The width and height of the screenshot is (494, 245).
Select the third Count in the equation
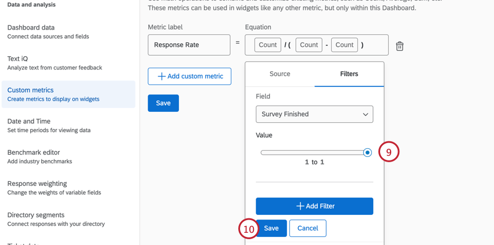[344, 45]
